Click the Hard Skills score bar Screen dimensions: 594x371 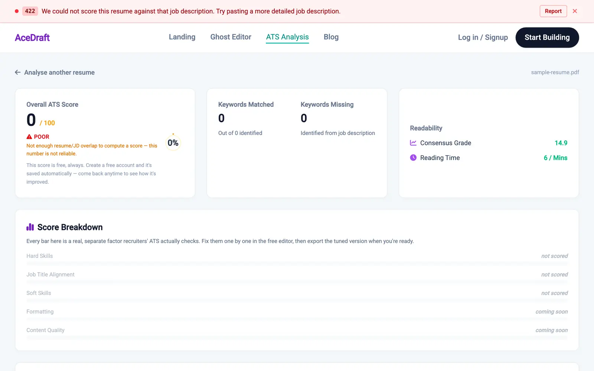coord(297,263)
